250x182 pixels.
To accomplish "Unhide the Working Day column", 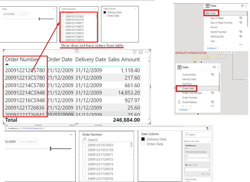I will coord(241,36).
